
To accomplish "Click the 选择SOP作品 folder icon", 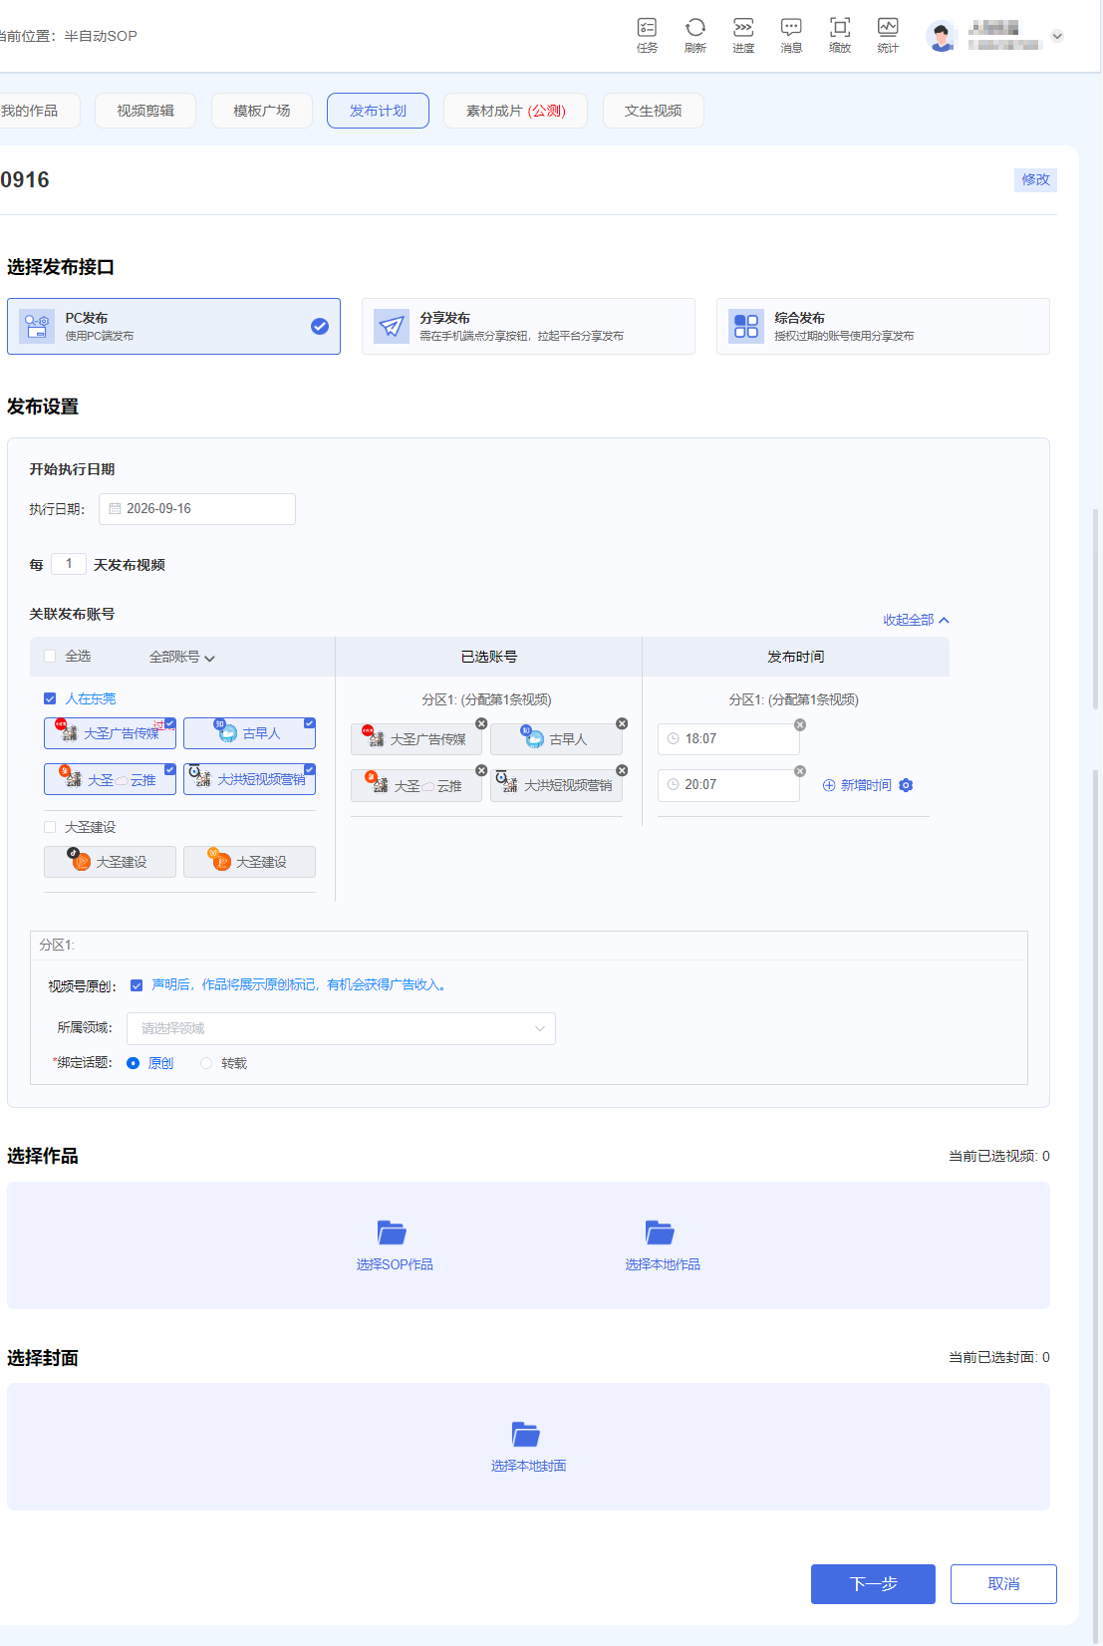I will click(x=392, y=1233).
